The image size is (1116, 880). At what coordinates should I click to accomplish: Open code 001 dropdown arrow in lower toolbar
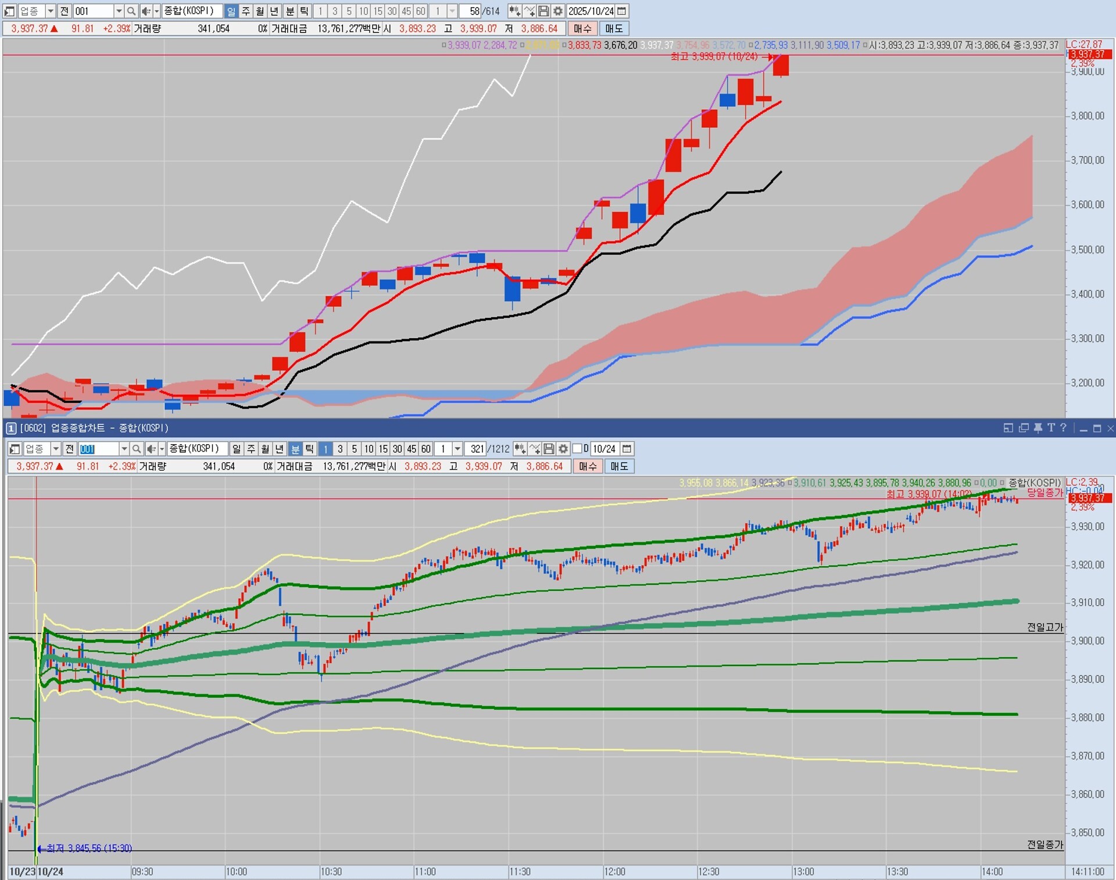[124, 449]
